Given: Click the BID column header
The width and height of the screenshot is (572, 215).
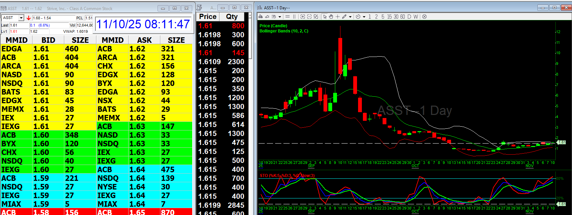Looking at the screenshot, I should point(48,40).
